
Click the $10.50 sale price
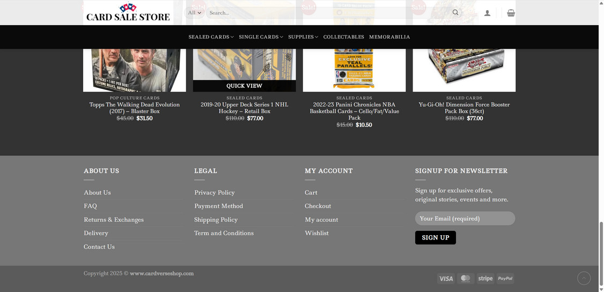click(364, 125)
